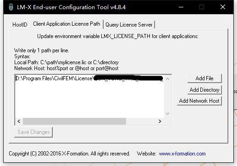The height and width of the screenshot is (166, 237).
Task: Close the LM-X Configuration Tool window
Action: 223,7
